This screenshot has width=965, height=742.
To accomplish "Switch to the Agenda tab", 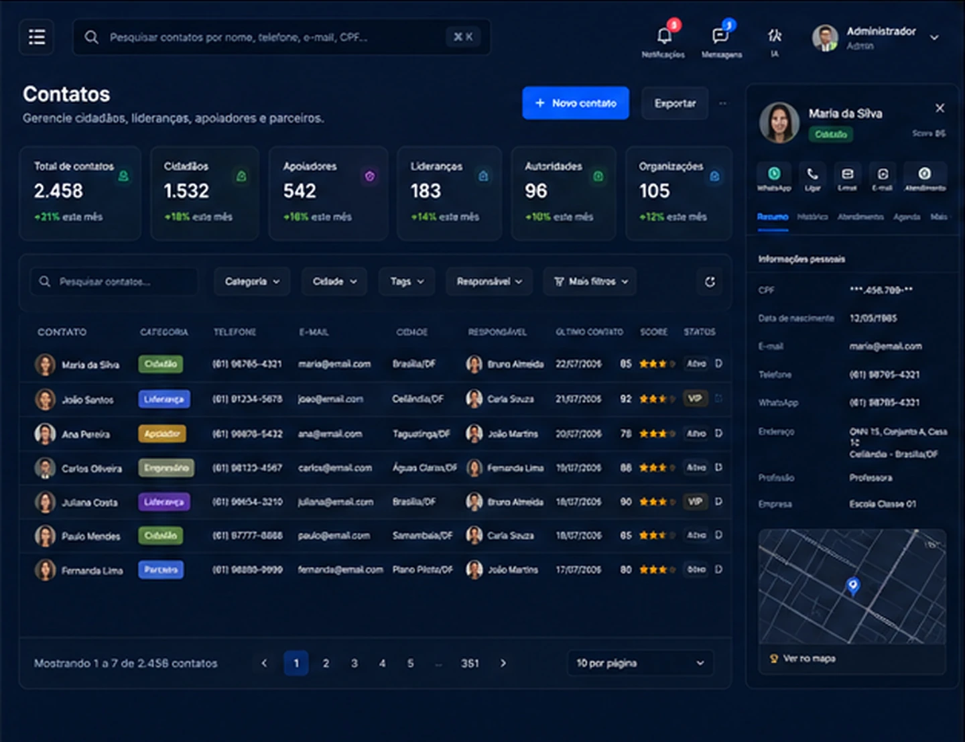I will point(906,217).
